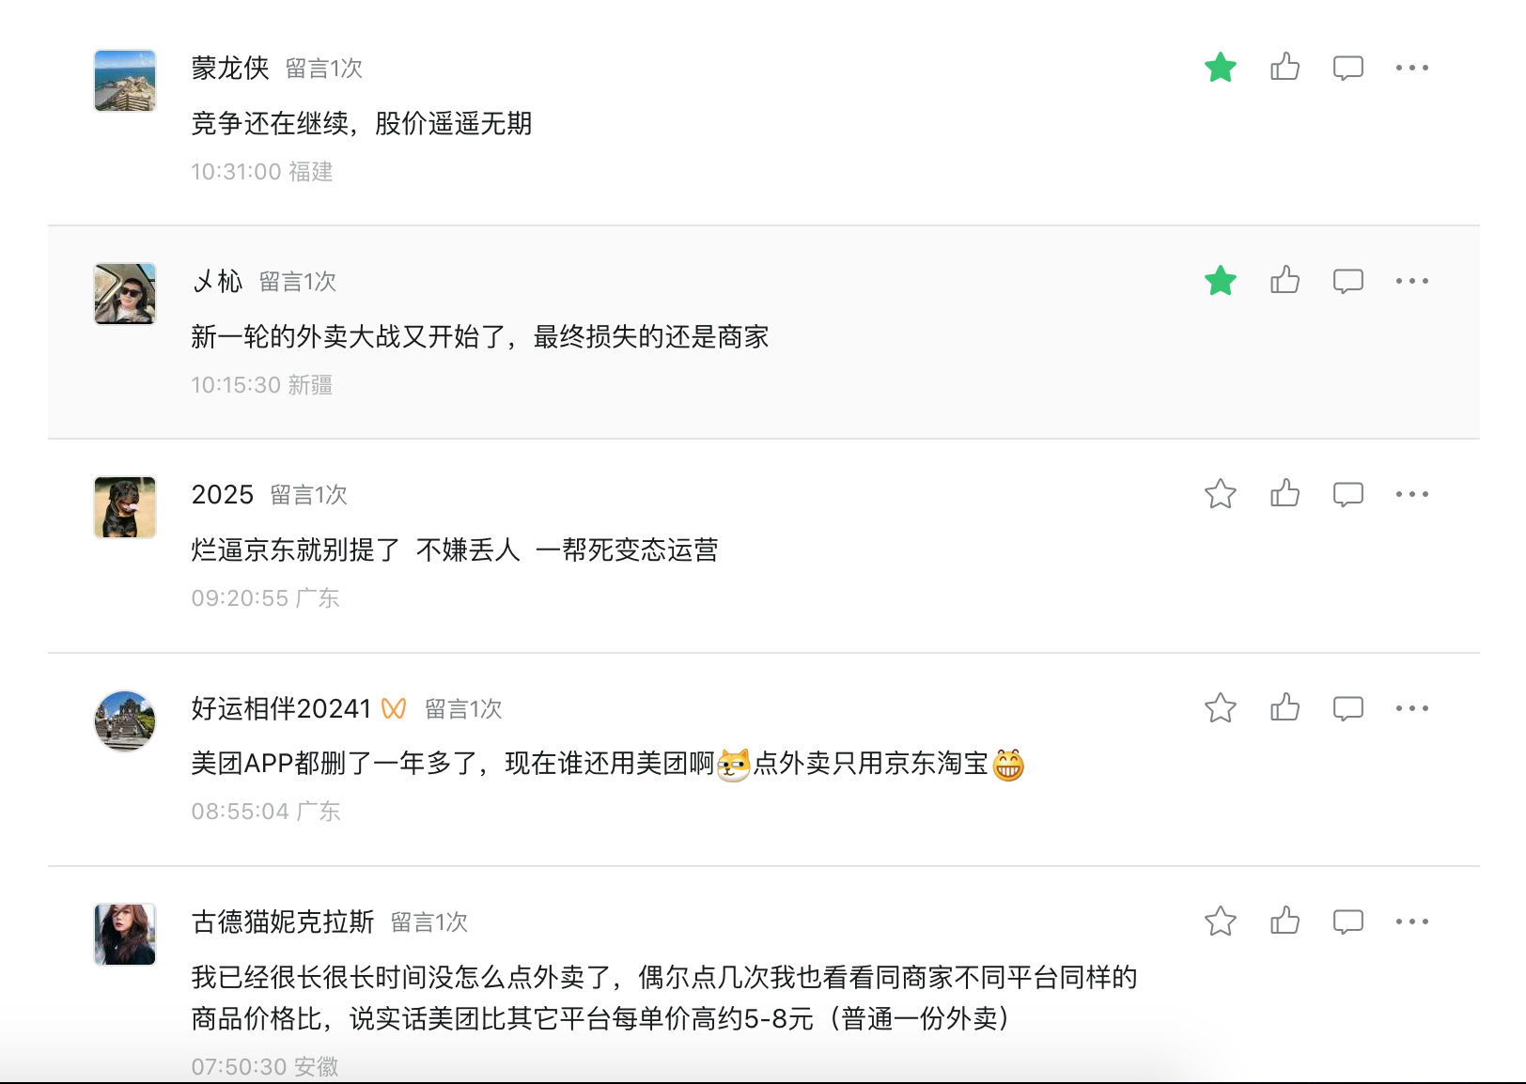
Task: Like 蒙龙侠's comment with thumbs up
Action: [1285, 68]
